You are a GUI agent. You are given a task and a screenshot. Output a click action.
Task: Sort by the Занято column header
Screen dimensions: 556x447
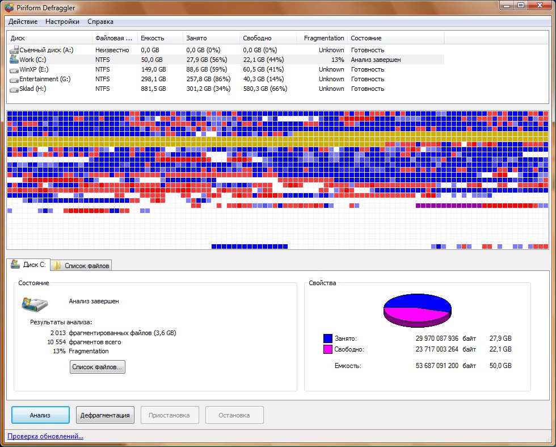coord(211,38)
